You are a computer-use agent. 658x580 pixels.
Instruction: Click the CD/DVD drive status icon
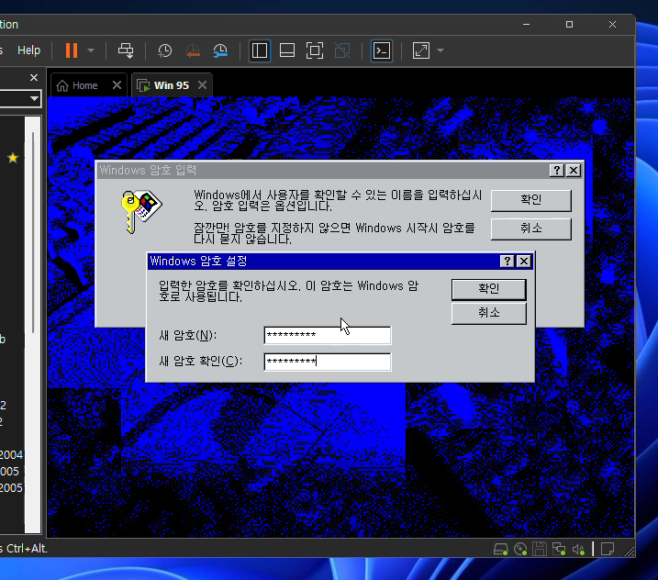coord(520,549)
